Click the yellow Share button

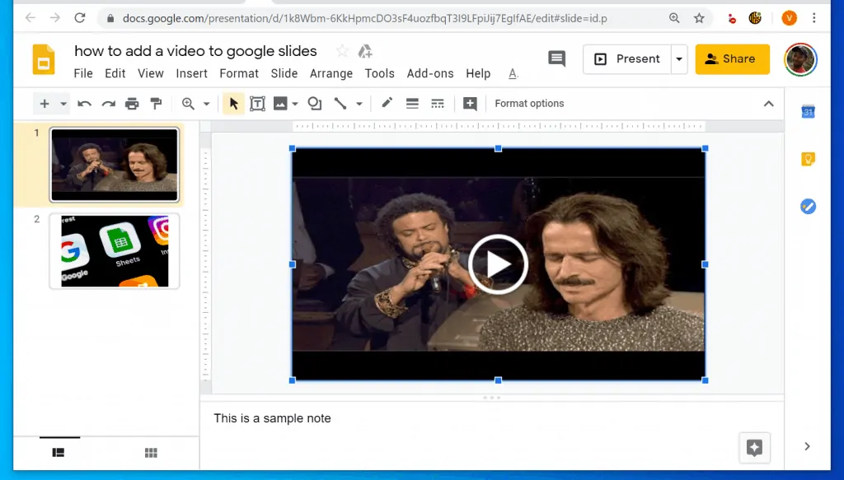point(732,59)
